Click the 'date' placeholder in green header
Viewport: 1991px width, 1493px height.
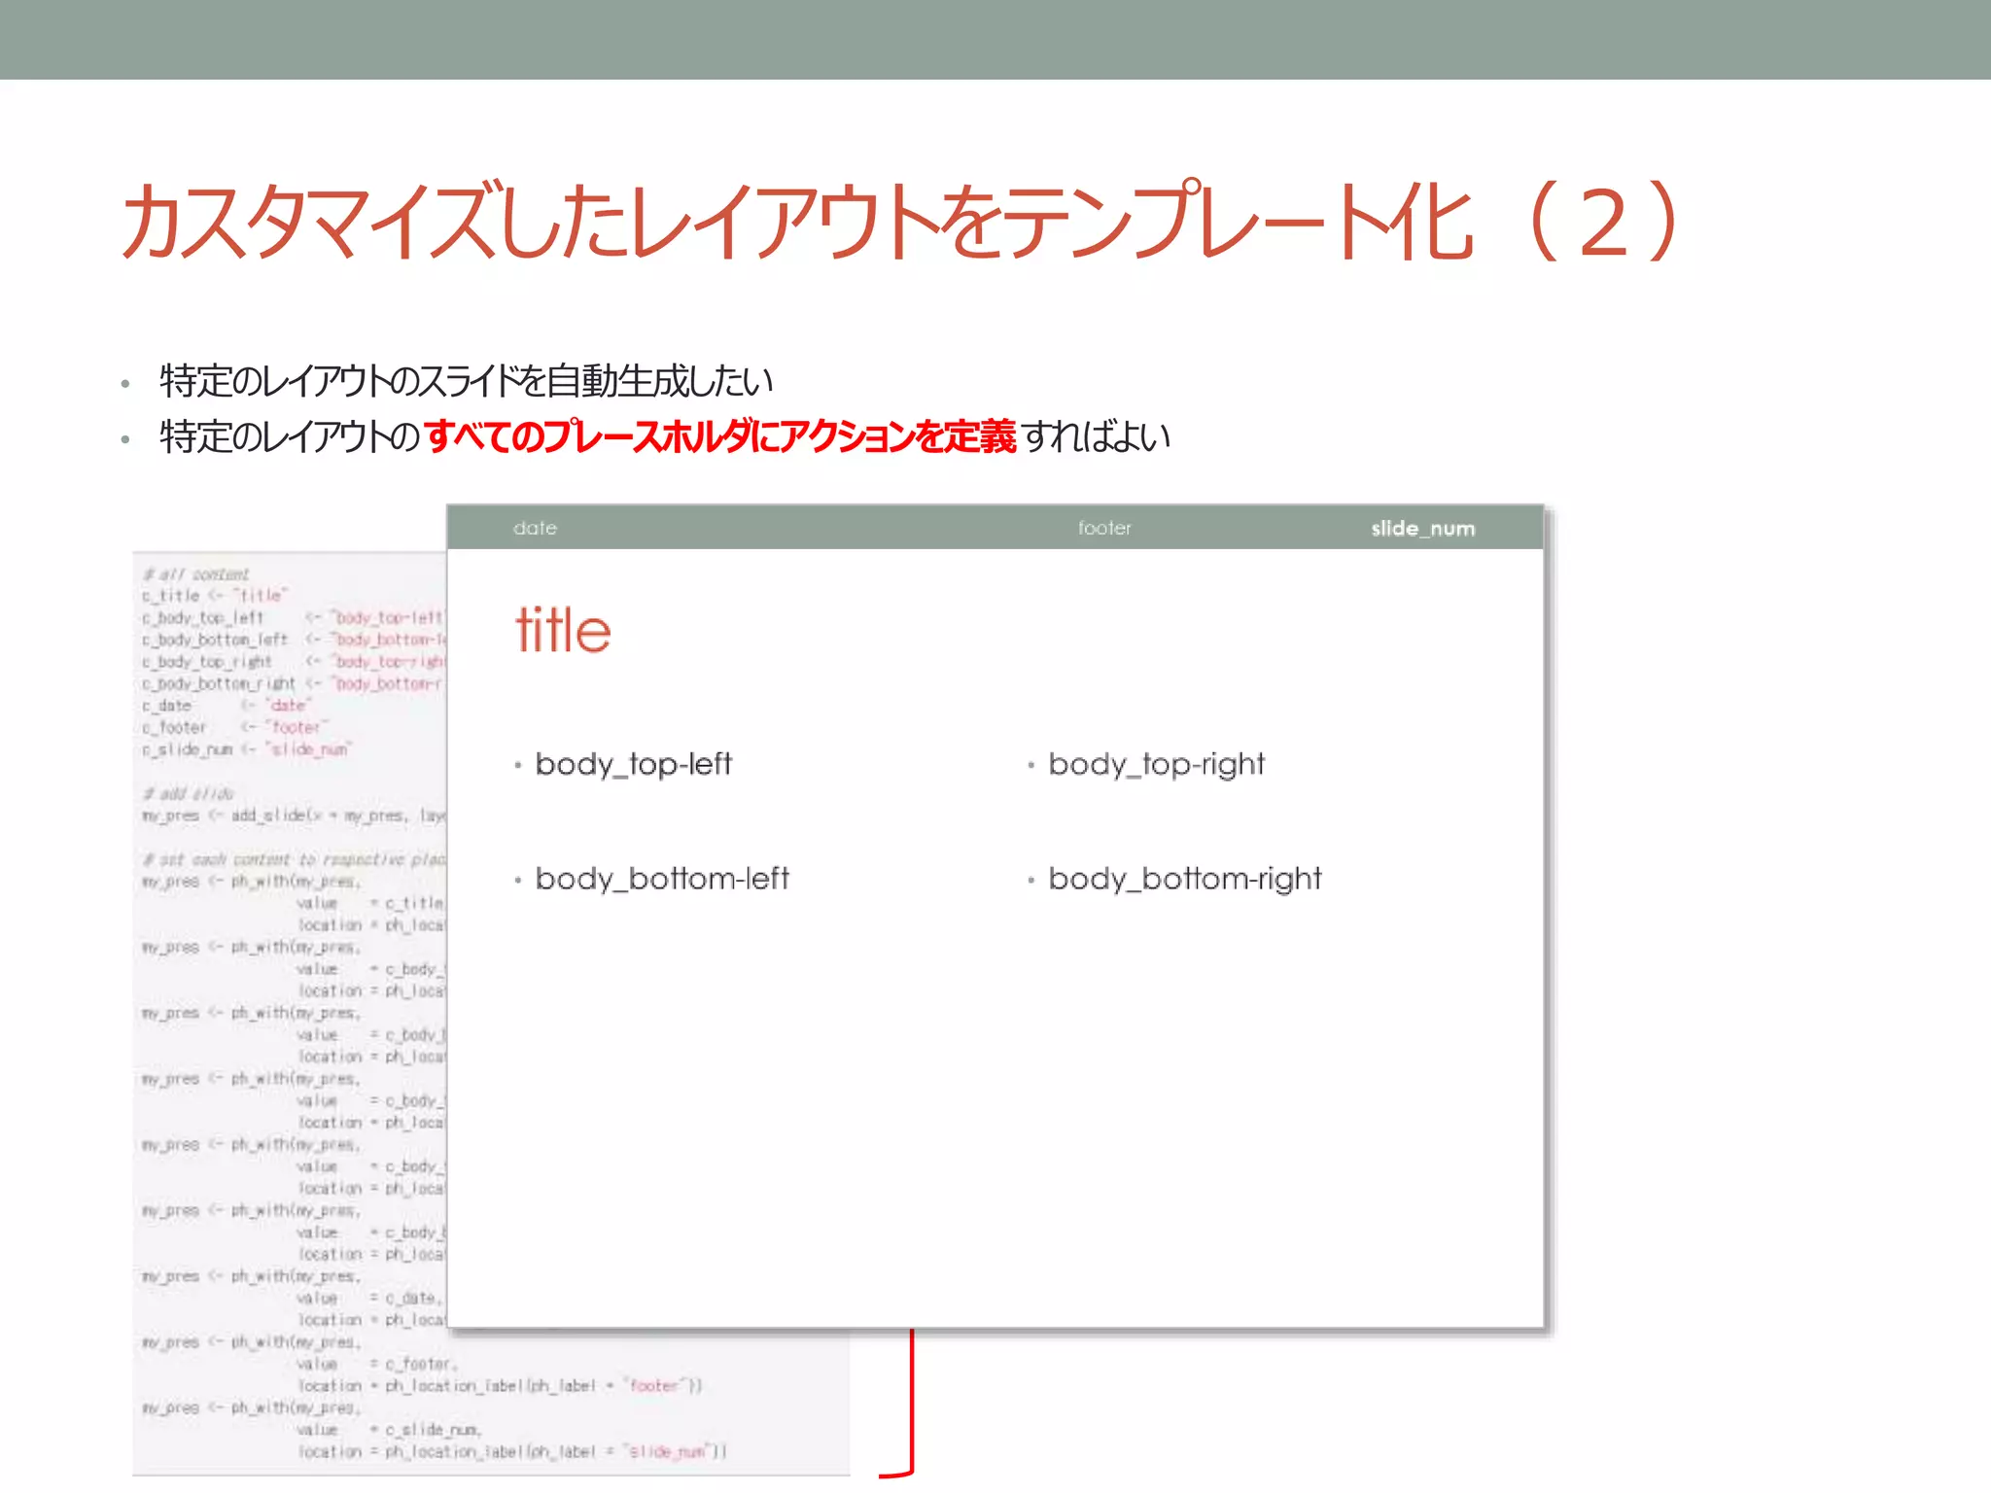coord(535,528)
